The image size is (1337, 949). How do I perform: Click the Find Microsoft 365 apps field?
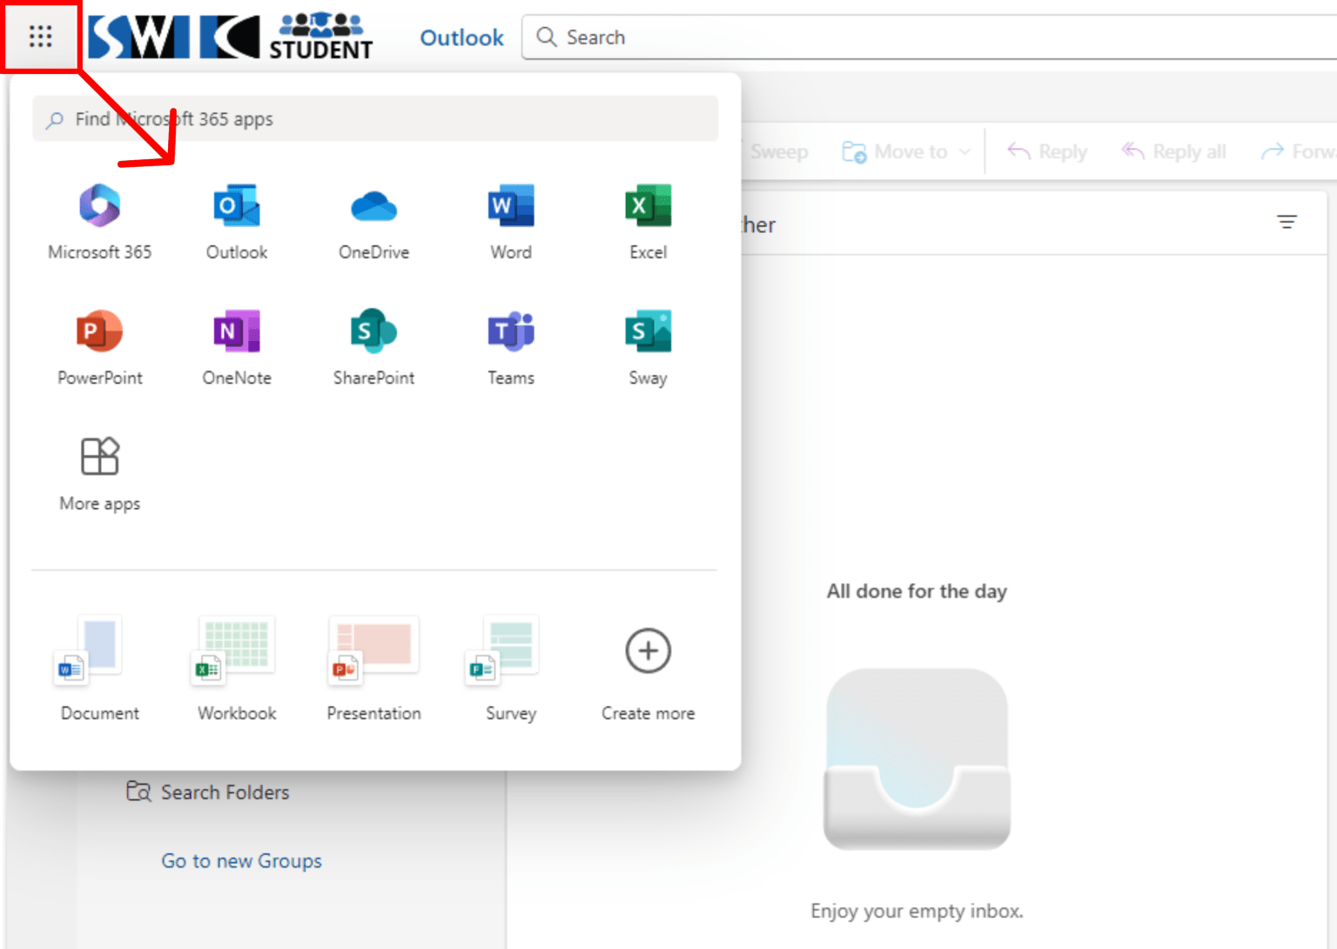[374, 119]
